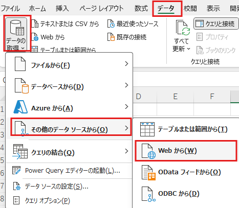
Task: Expand the その他のデータ ソースから submenu arrow
Action: [x=126, y=128]
